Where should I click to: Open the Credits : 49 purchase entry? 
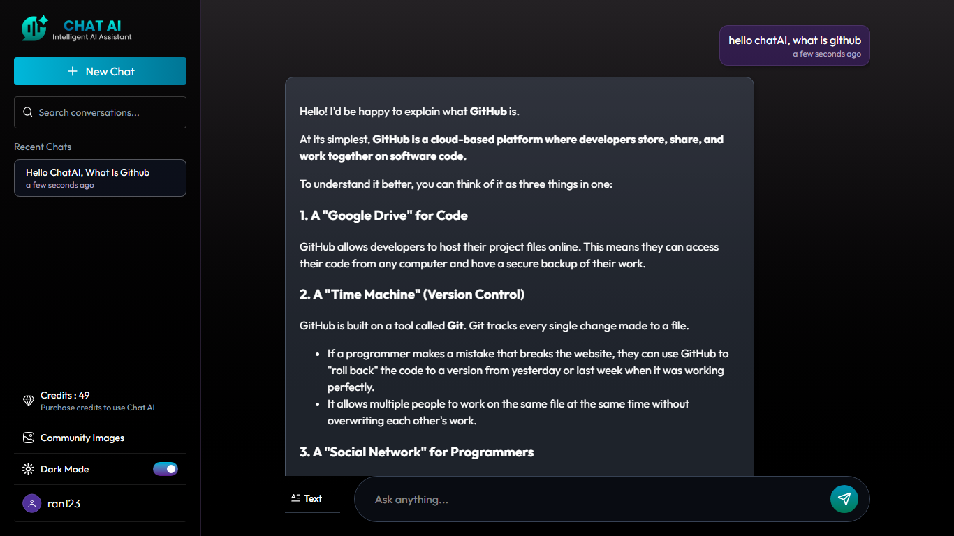(x=100, y=401)
